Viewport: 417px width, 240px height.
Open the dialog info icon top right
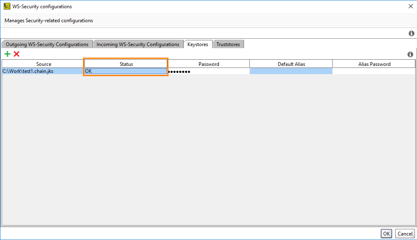411,33
